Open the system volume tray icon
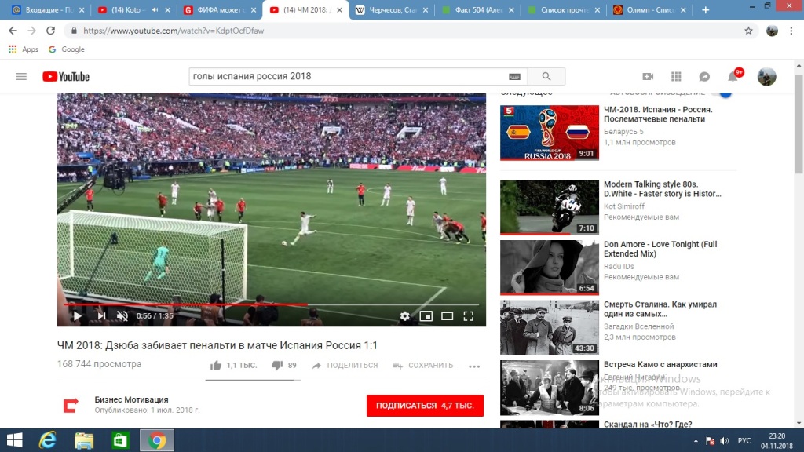804x452 pixels. point(724,441)
